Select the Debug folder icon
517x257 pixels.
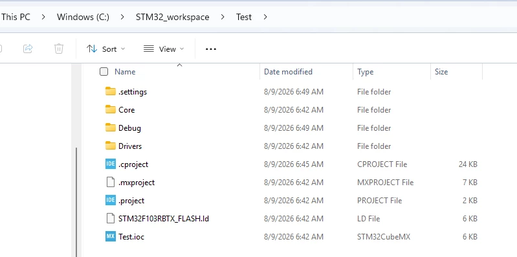click(x=111, y=128)
